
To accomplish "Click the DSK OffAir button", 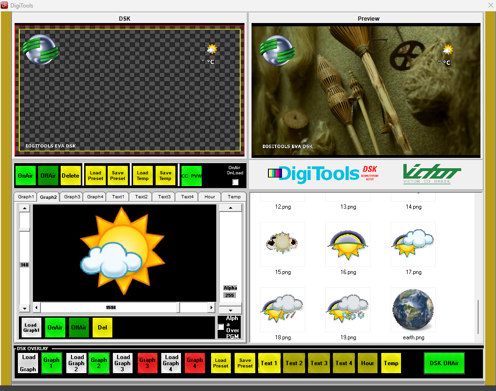I will click(x=444, y=363).
